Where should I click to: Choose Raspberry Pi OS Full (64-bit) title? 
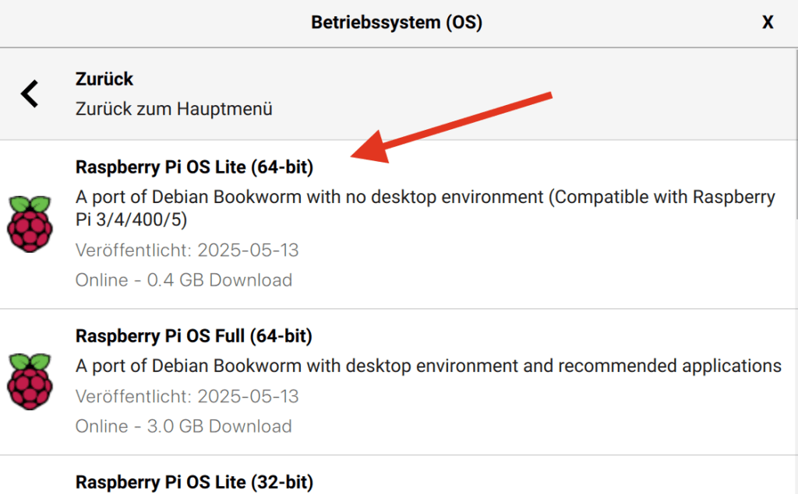pyautogui.click(x=194, y=336)
